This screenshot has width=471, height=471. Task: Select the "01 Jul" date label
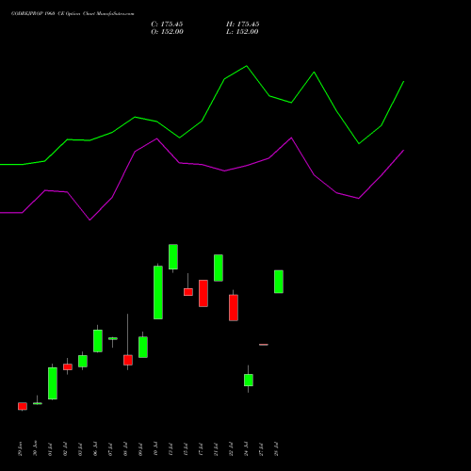click(x=50, y=449)
